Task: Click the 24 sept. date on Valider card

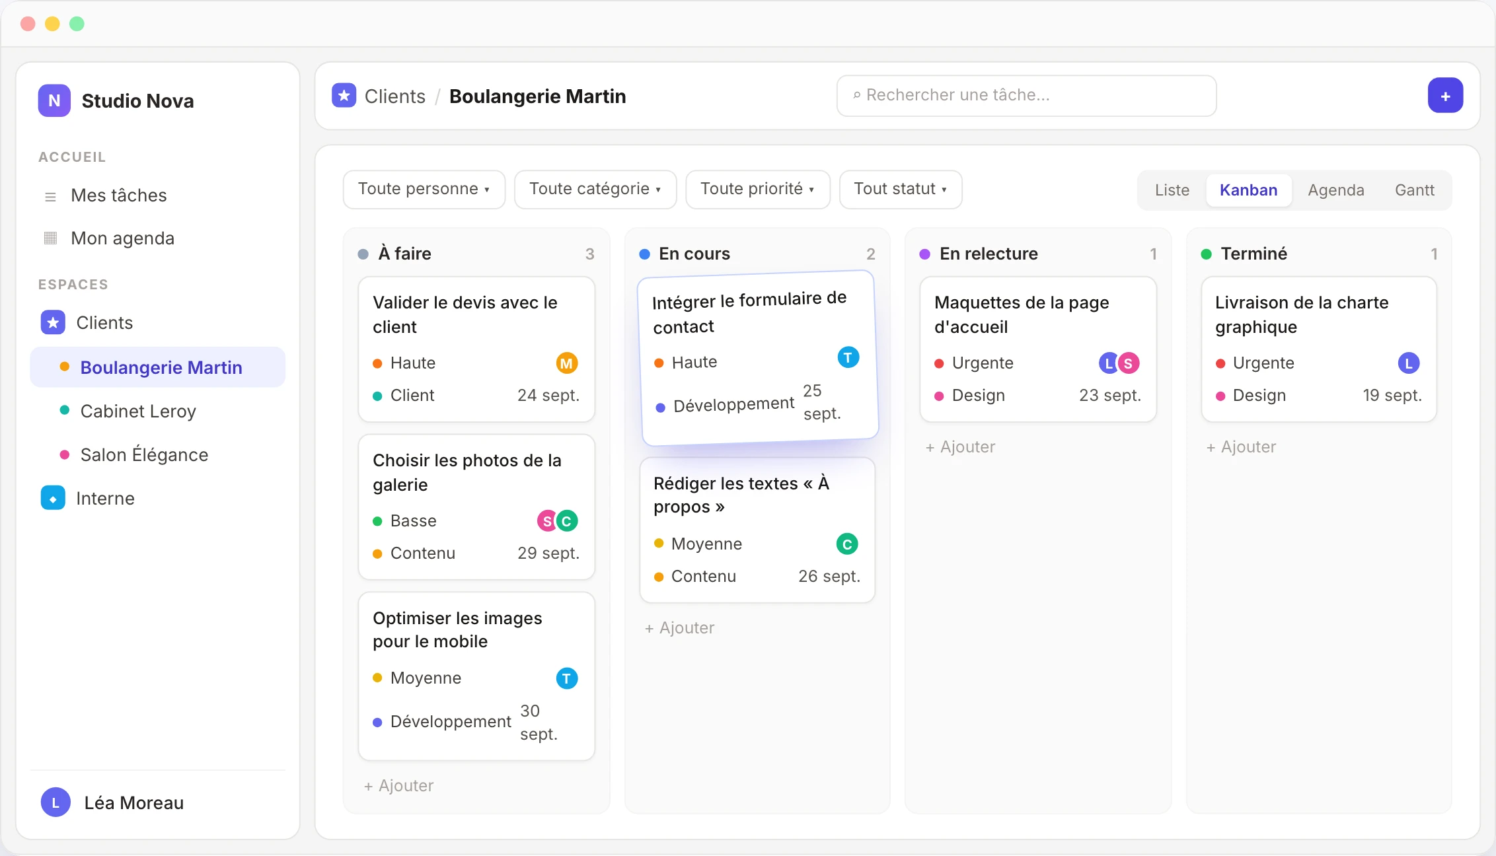Action: pos(548,396)
